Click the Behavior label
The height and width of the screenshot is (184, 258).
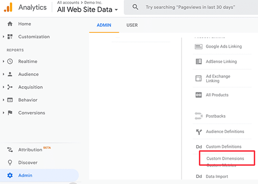tap(28, 100)
